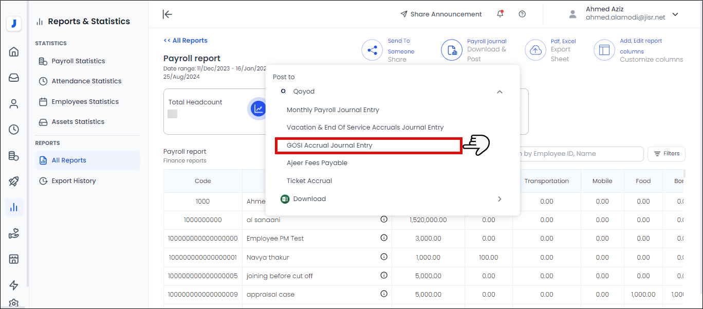The width and height of the screenshot is (703, 309).
Task: Click Share Announcement button
Action: pyautogui.click(x=441, y=14)
